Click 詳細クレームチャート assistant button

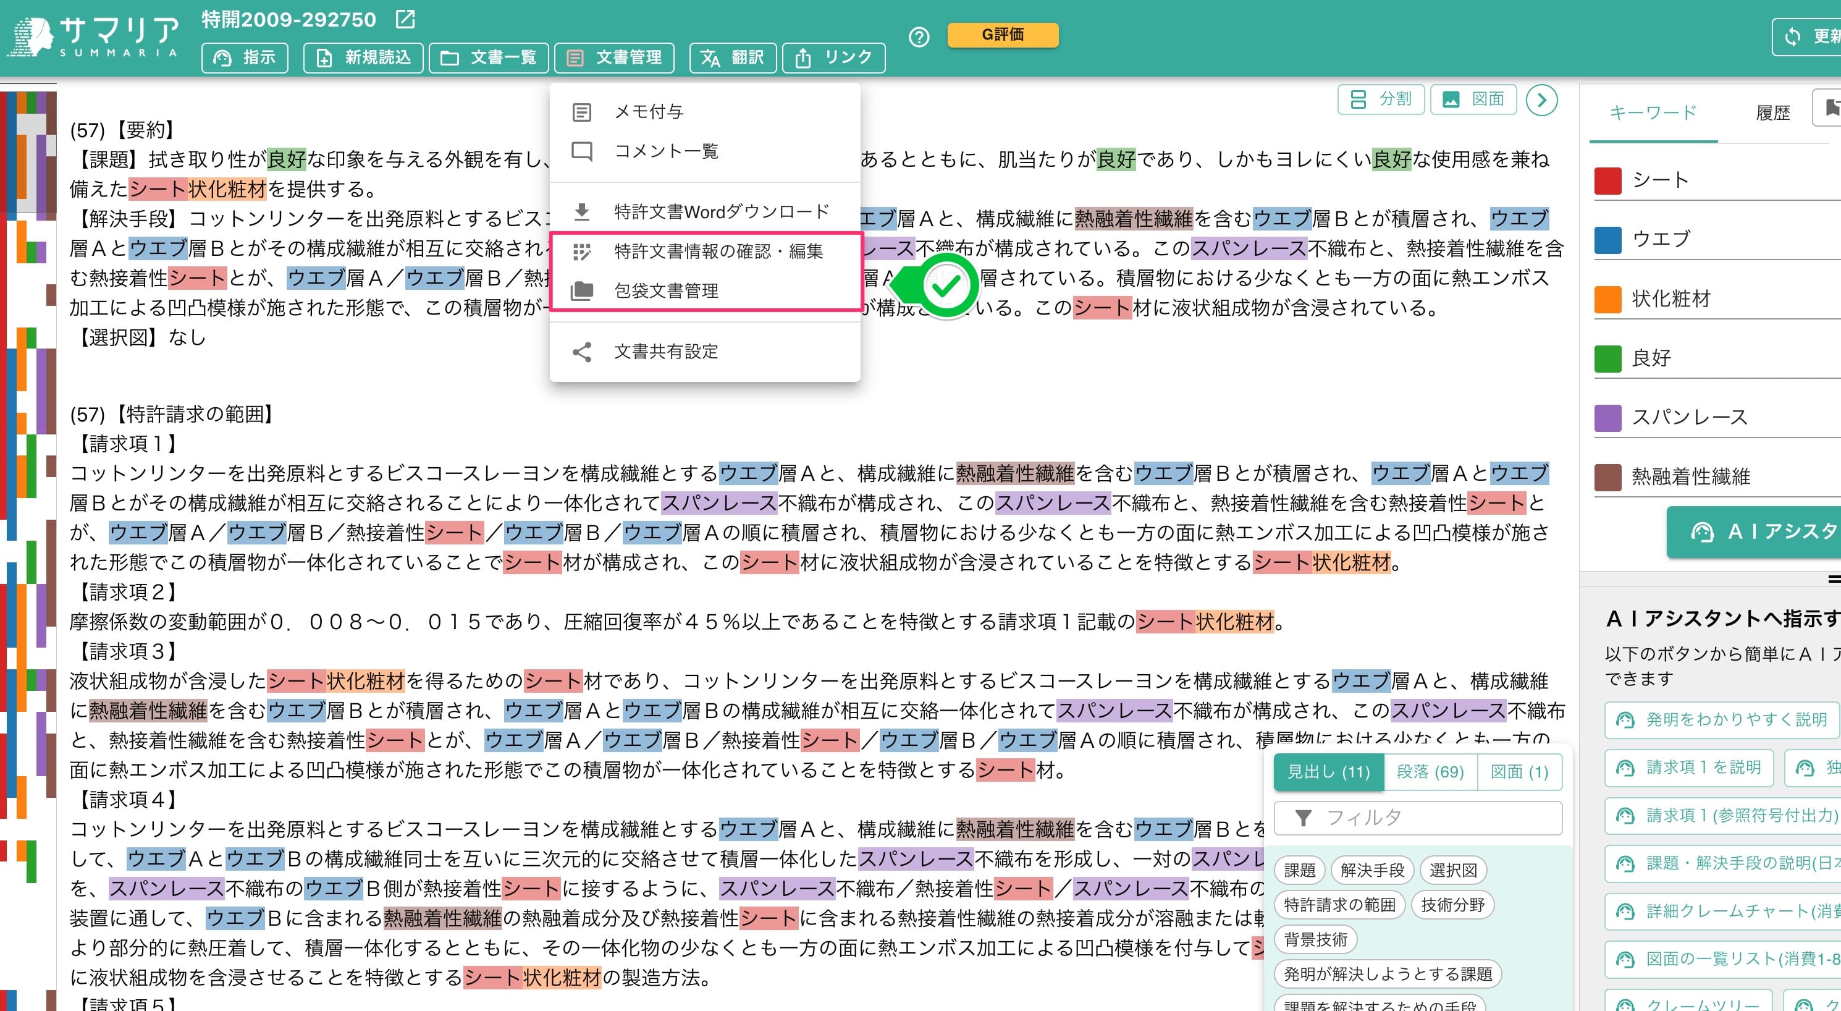click(x=1723, y=911)
